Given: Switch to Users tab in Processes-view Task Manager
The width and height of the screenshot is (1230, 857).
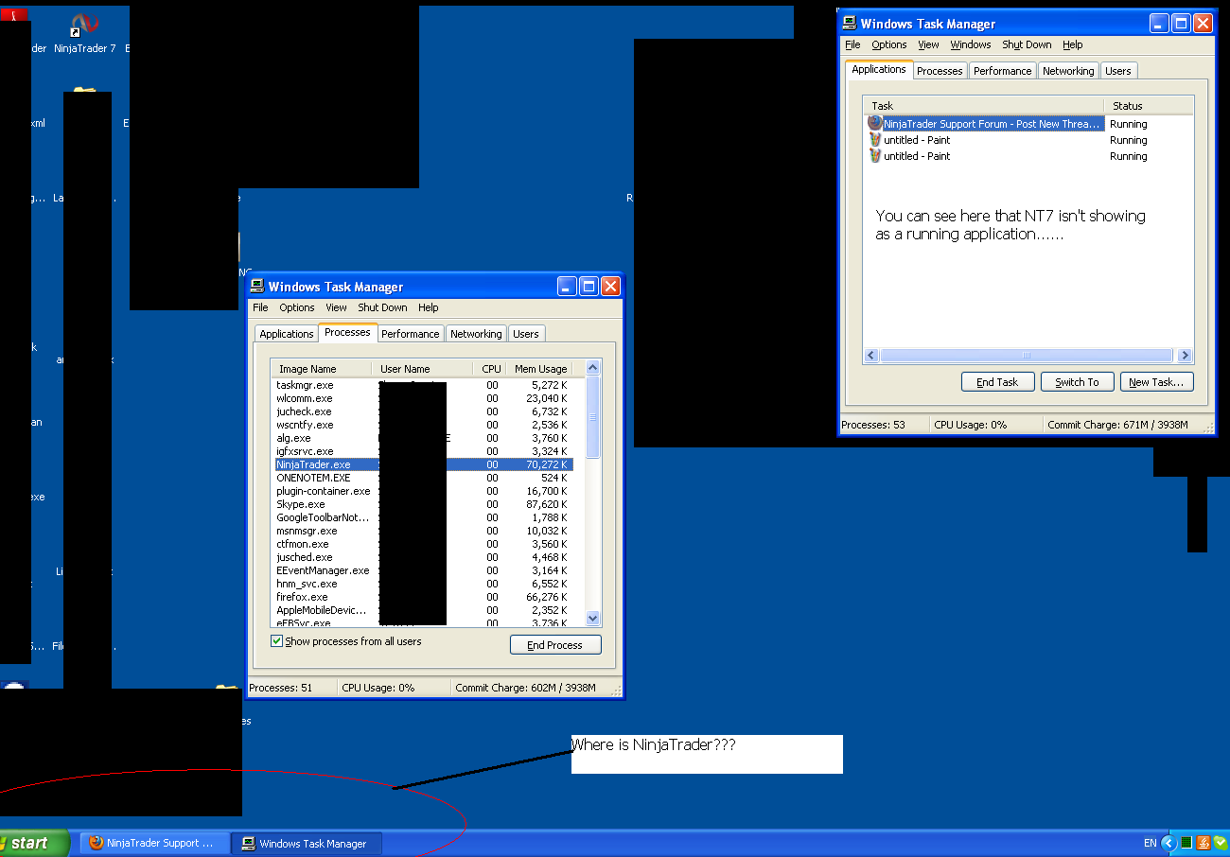Looking at the screenshot, I should pos(526,334).
